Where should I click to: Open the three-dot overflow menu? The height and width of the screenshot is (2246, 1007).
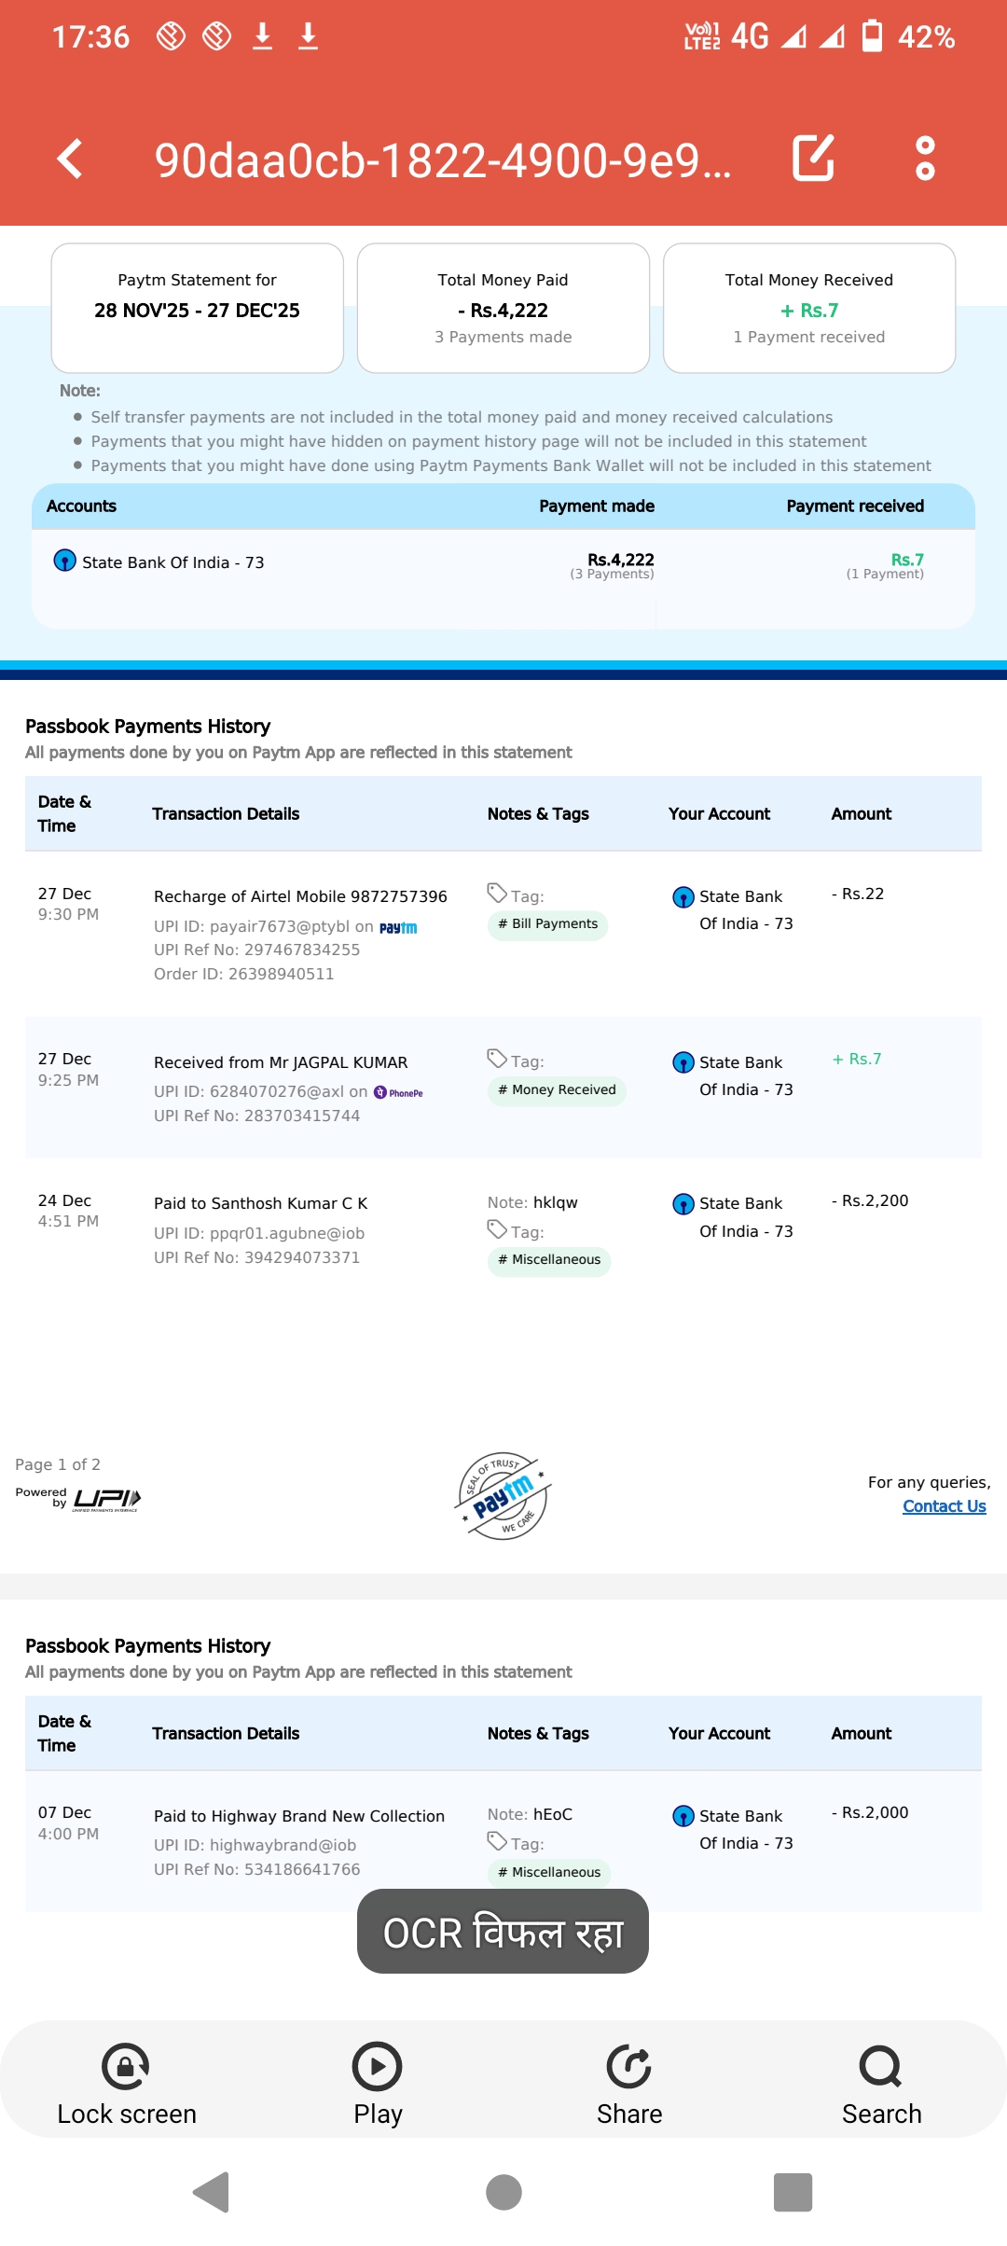click(x=924, y=159)
